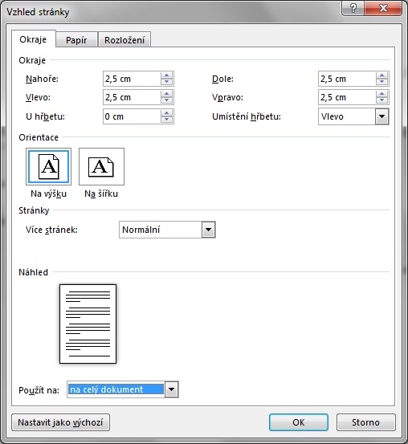Decrease Vpravo margin with down arrow

(x=382, y=100)
